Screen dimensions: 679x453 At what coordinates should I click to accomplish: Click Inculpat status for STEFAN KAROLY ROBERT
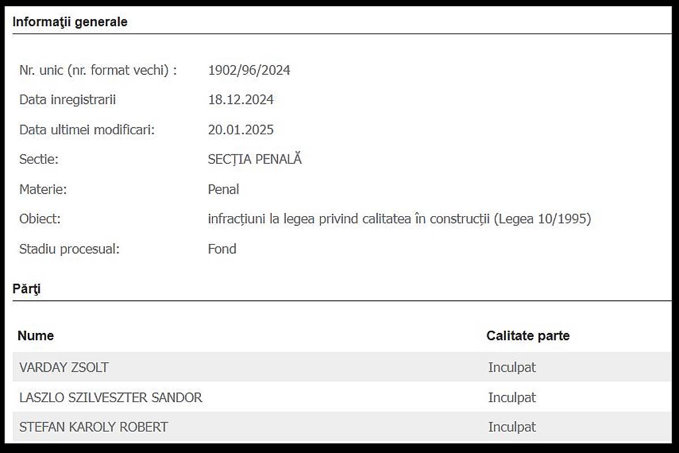coord(512,427)
